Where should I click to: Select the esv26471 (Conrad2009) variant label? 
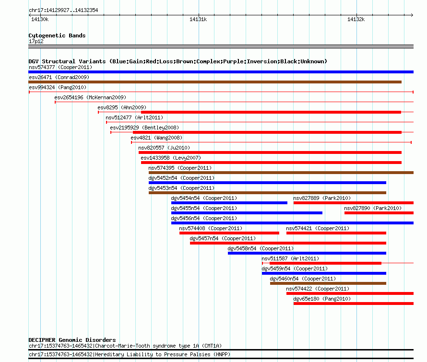coord(59,77)
